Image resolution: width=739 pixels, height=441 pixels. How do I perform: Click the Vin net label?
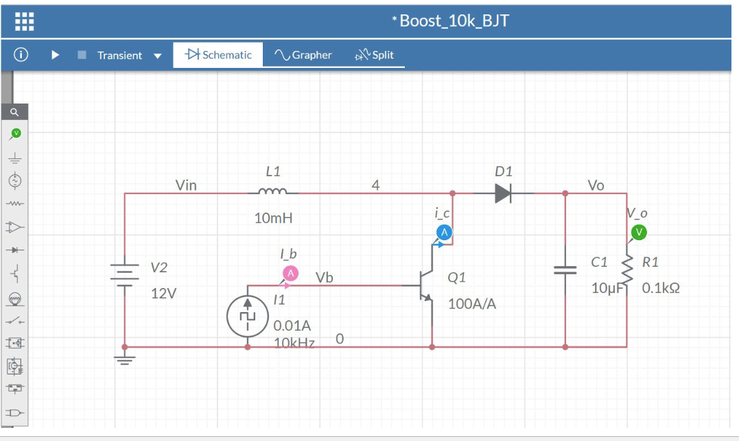[186, 185]
